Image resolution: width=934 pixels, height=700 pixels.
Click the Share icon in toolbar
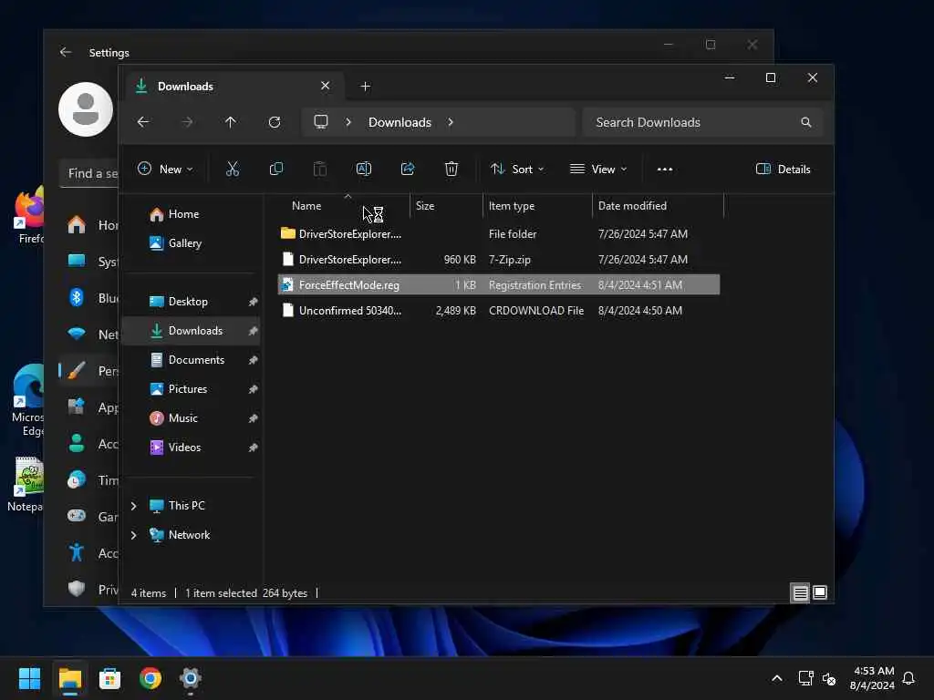408,169
